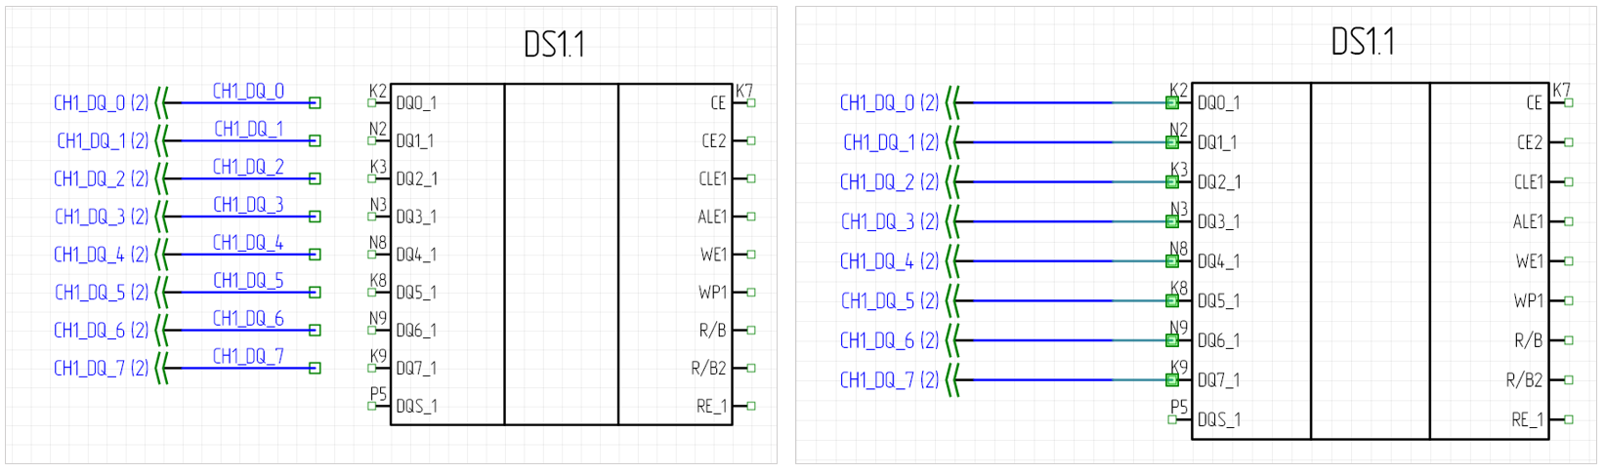This screenshot has height=473, width=1605.
Task: Select port CH1_DQ_3 (2) in the connected schematic
Action: tap(890, 221)
